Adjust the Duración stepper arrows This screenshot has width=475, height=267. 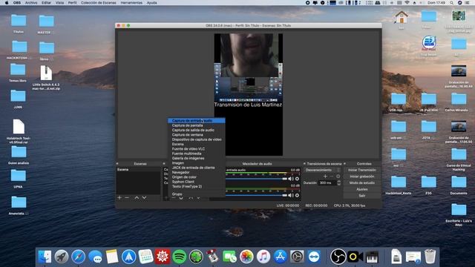click(x=338, y=183)
